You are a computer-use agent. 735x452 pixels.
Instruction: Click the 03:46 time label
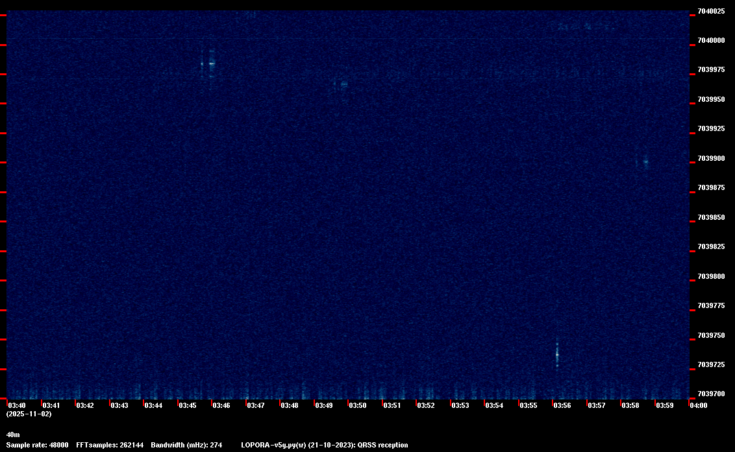(221, 405)
